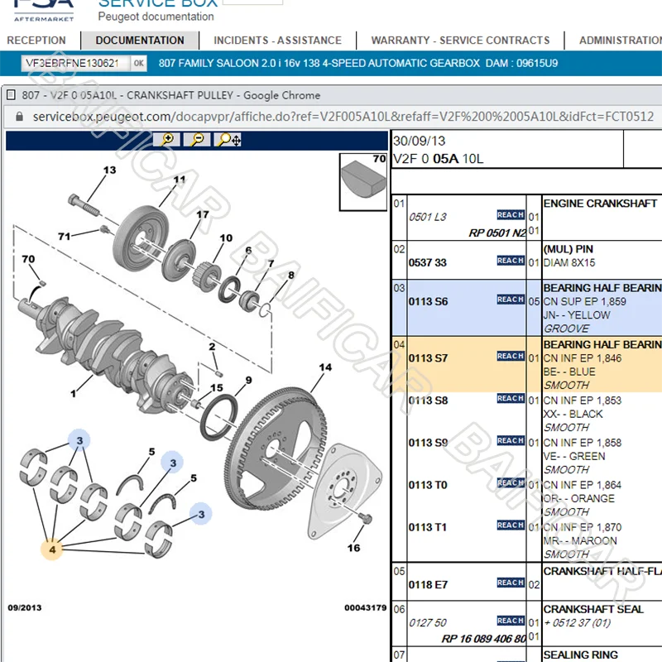Image resolution: width=662 pixels, height=662 pixels.
Task: Click the VIN input field VF3EBRFNE130621
Action: pyautogui.click(x=75, y=64)
